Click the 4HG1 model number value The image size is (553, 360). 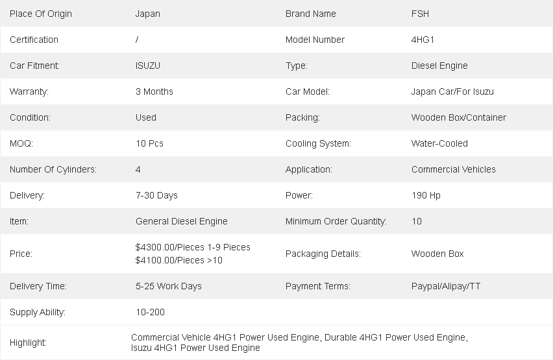423,40
